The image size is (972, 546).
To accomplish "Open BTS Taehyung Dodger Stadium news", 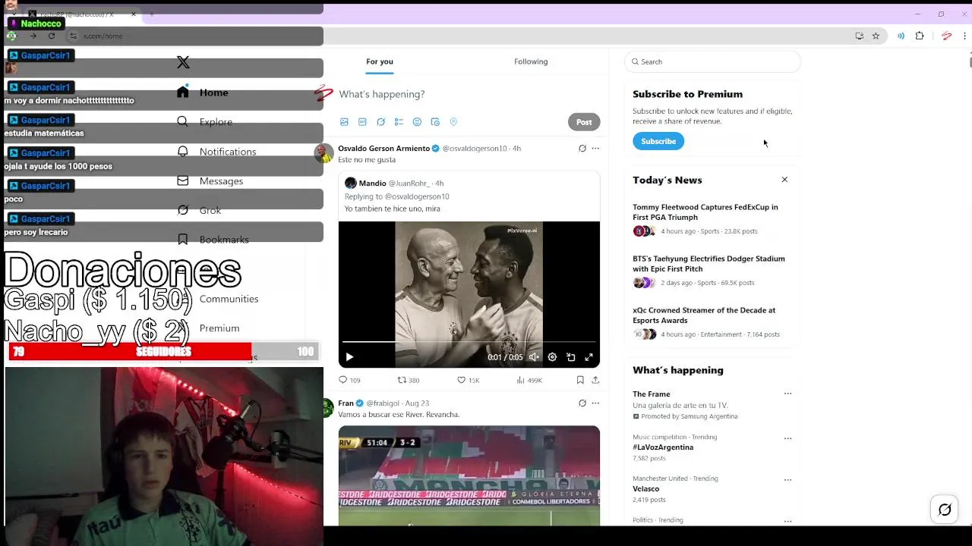I will pos(712,270).
